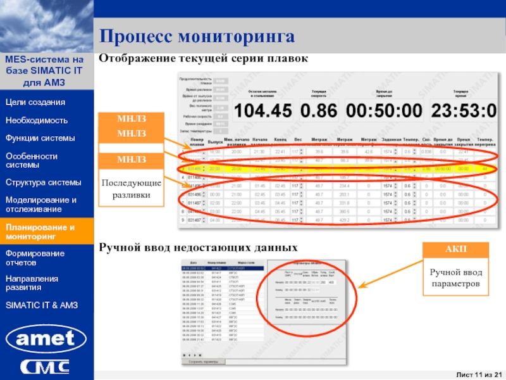
Task: Click temperature 1574 stepper in row 7
Action: click(395, 203)
